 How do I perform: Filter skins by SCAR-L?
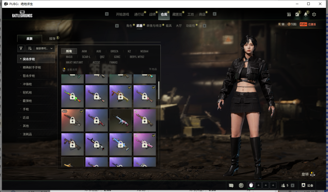[86, 57]
